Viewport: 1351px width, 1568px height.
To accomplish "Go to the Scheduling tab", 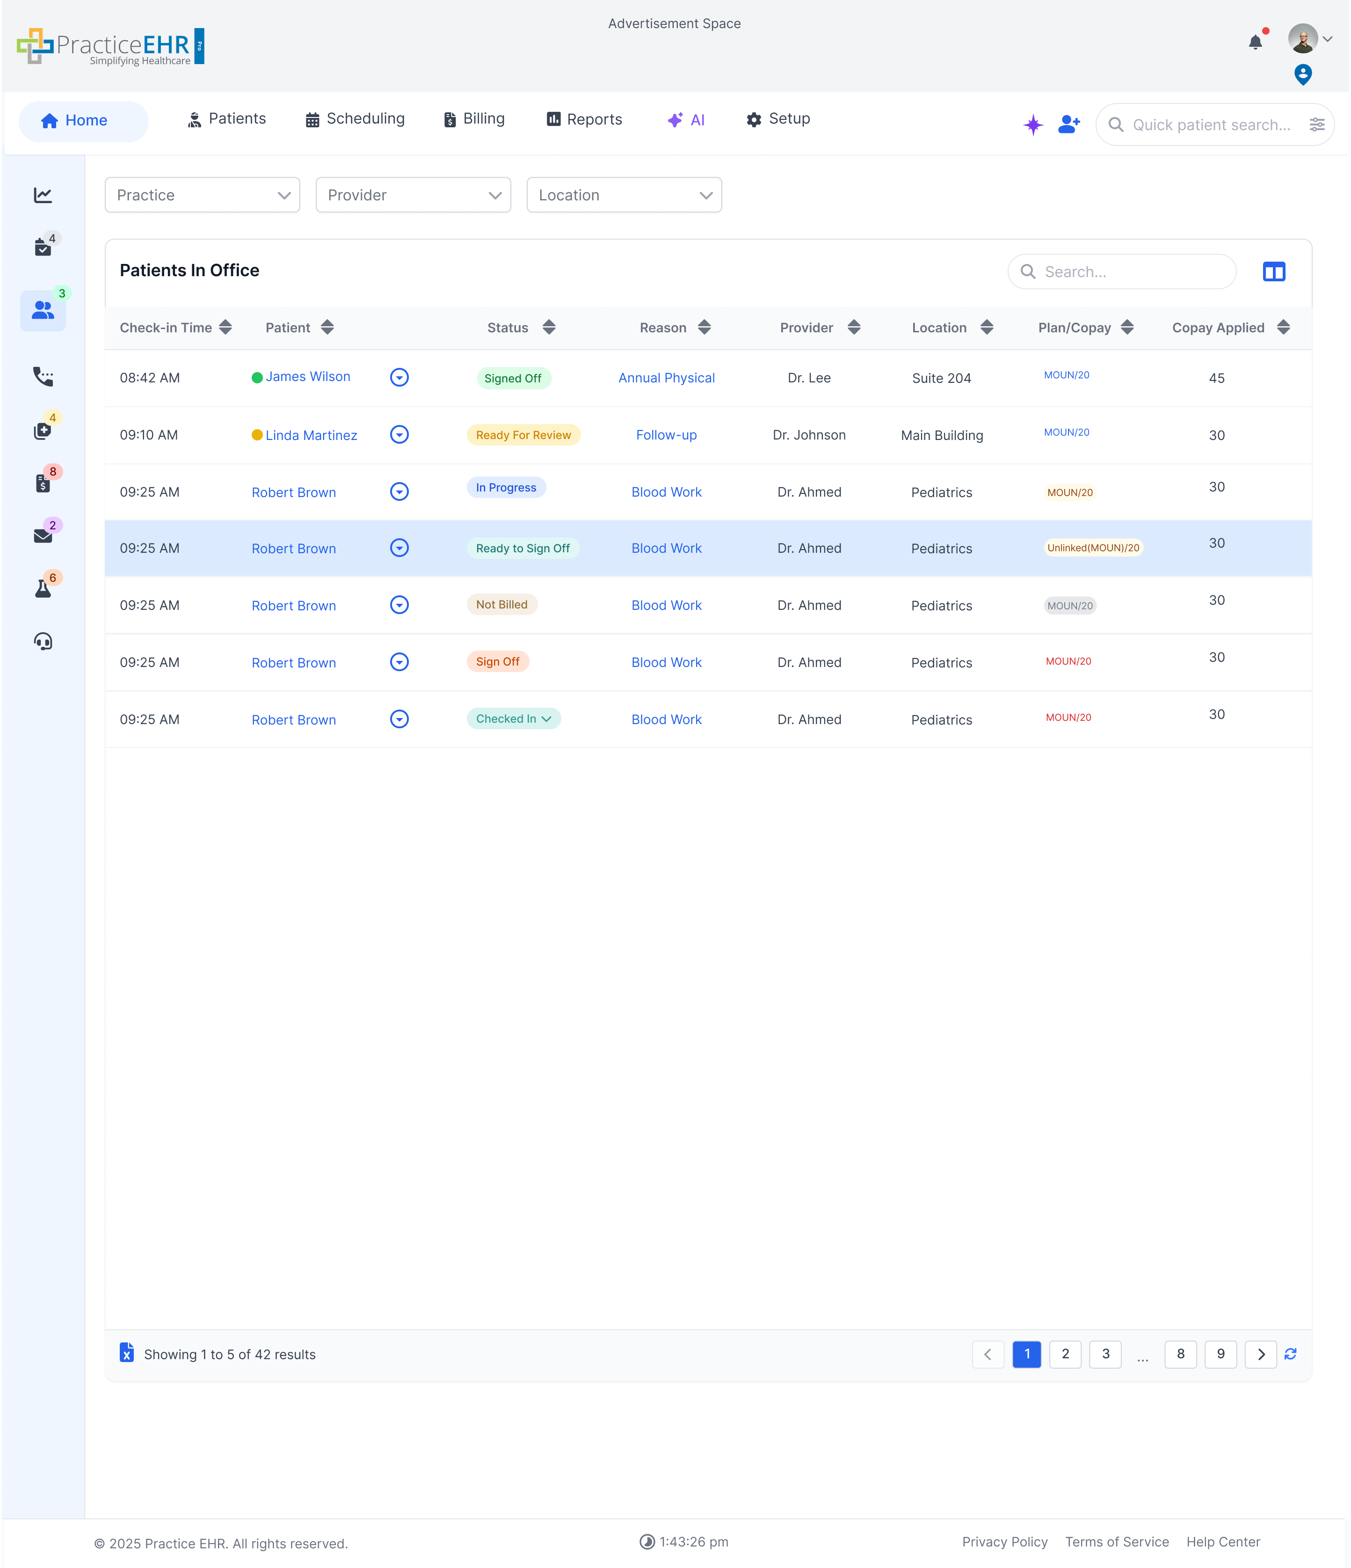I will (x=355, y=119).
